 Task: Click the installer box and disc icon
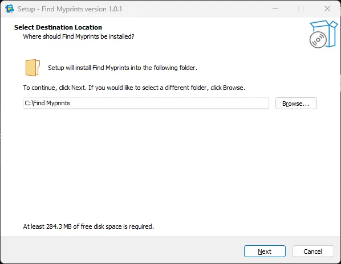pos(323,34)
